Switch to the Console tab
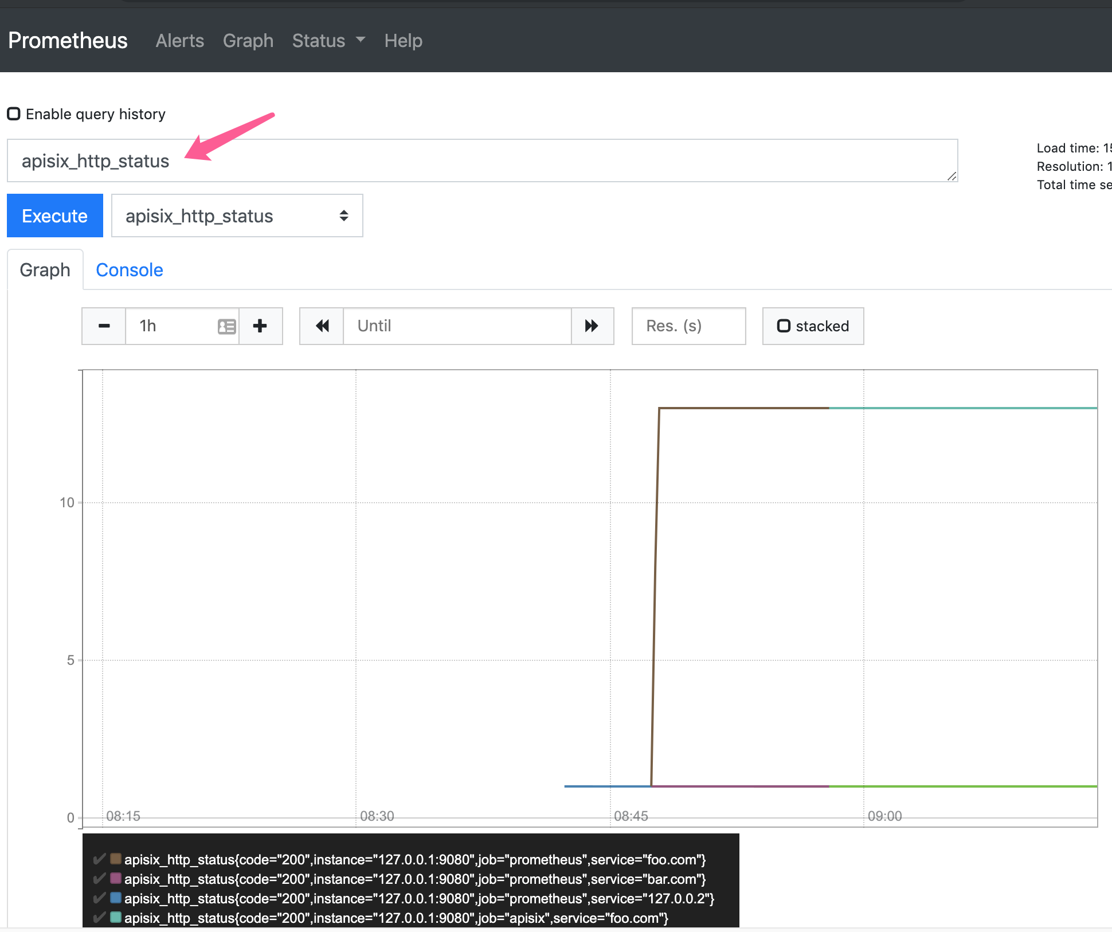Viewport: 1112px width, 932px height. [x=130, y=270]
